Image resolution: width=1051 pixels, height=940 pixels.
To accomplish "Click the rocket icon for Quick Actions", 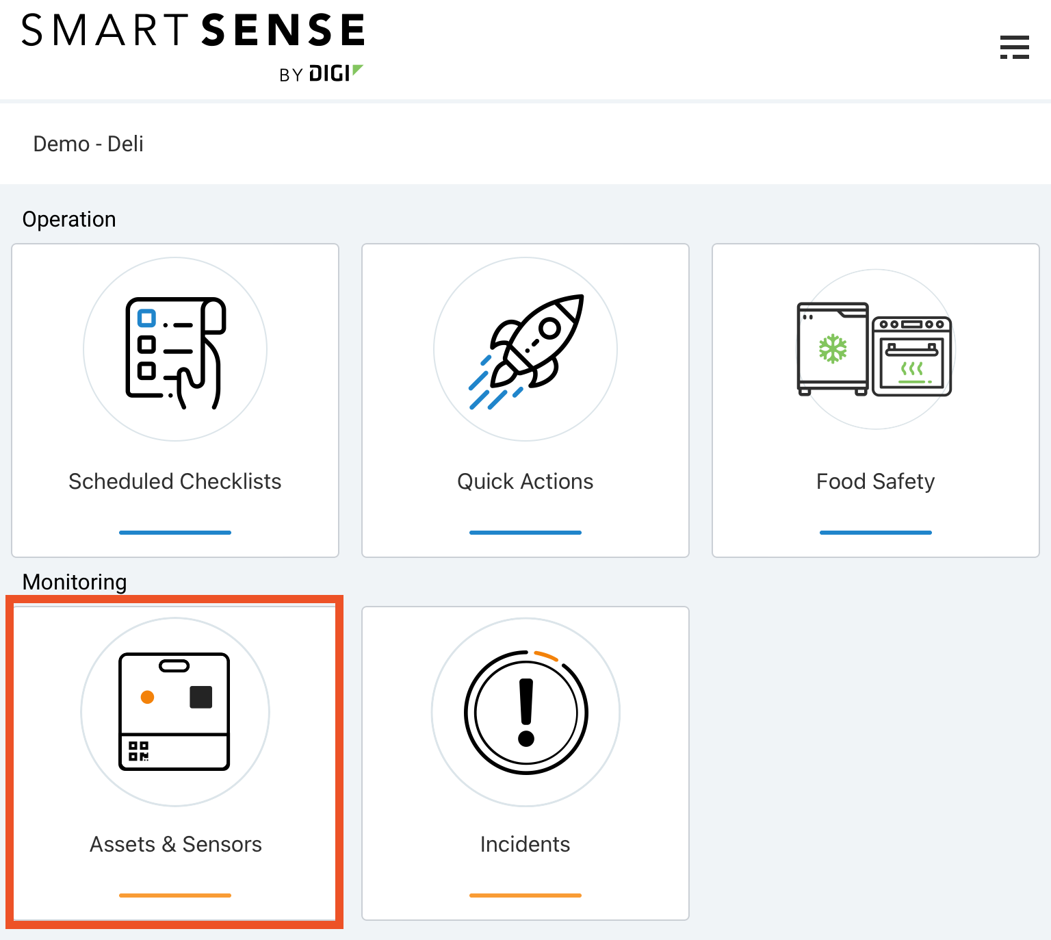I will [525, 349].
